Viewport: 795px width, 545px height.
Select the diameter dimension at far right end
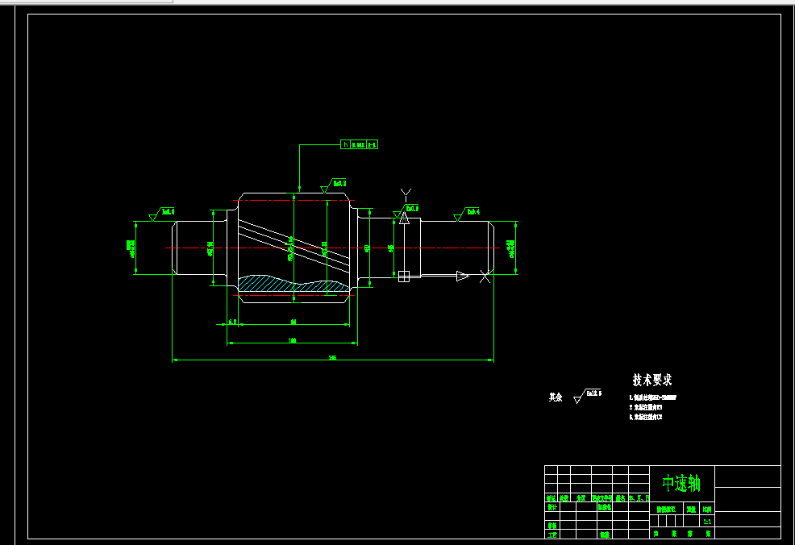(x=511, y=248)
